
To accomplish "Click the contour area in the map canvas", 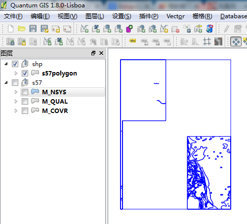I will 209,173.
